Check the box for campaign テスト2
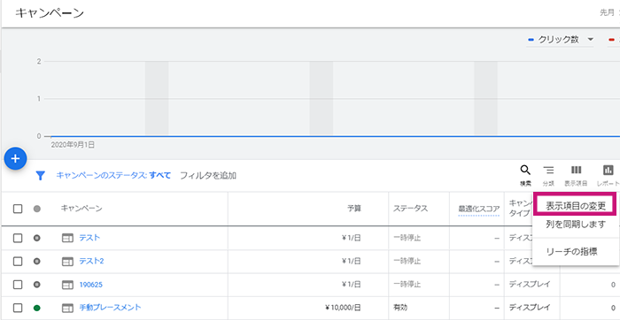 click(18, 261)
